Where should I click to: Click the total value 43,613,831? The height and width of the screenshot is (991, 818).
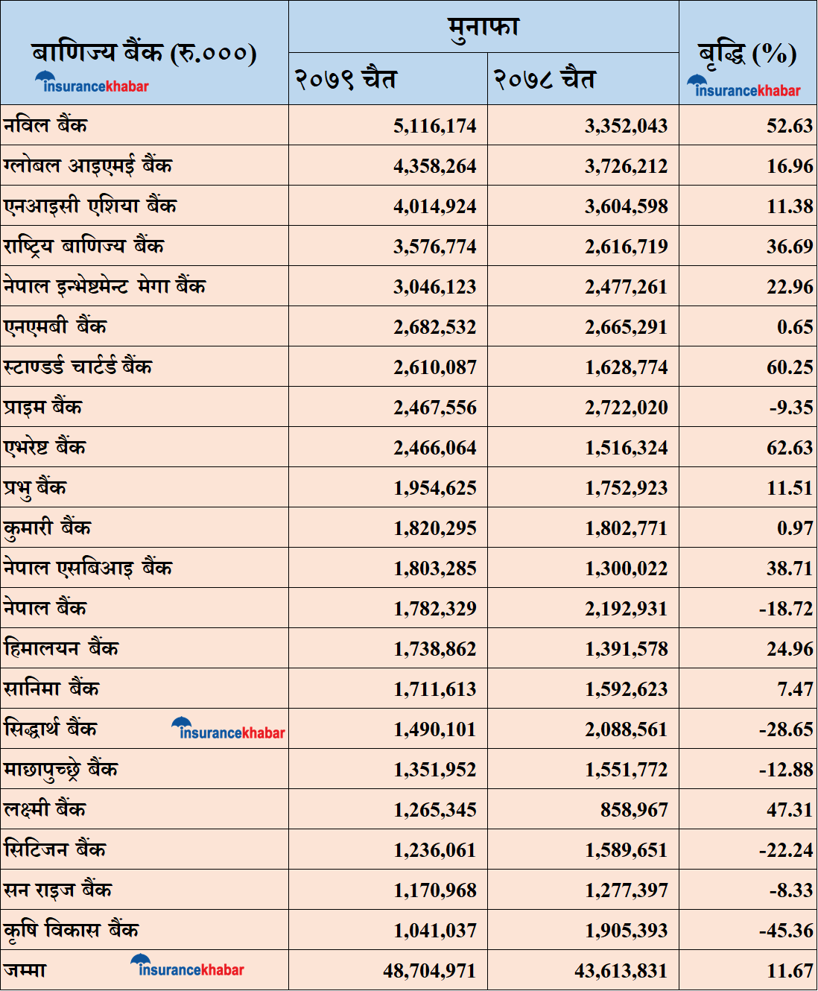tap(621, 971)
